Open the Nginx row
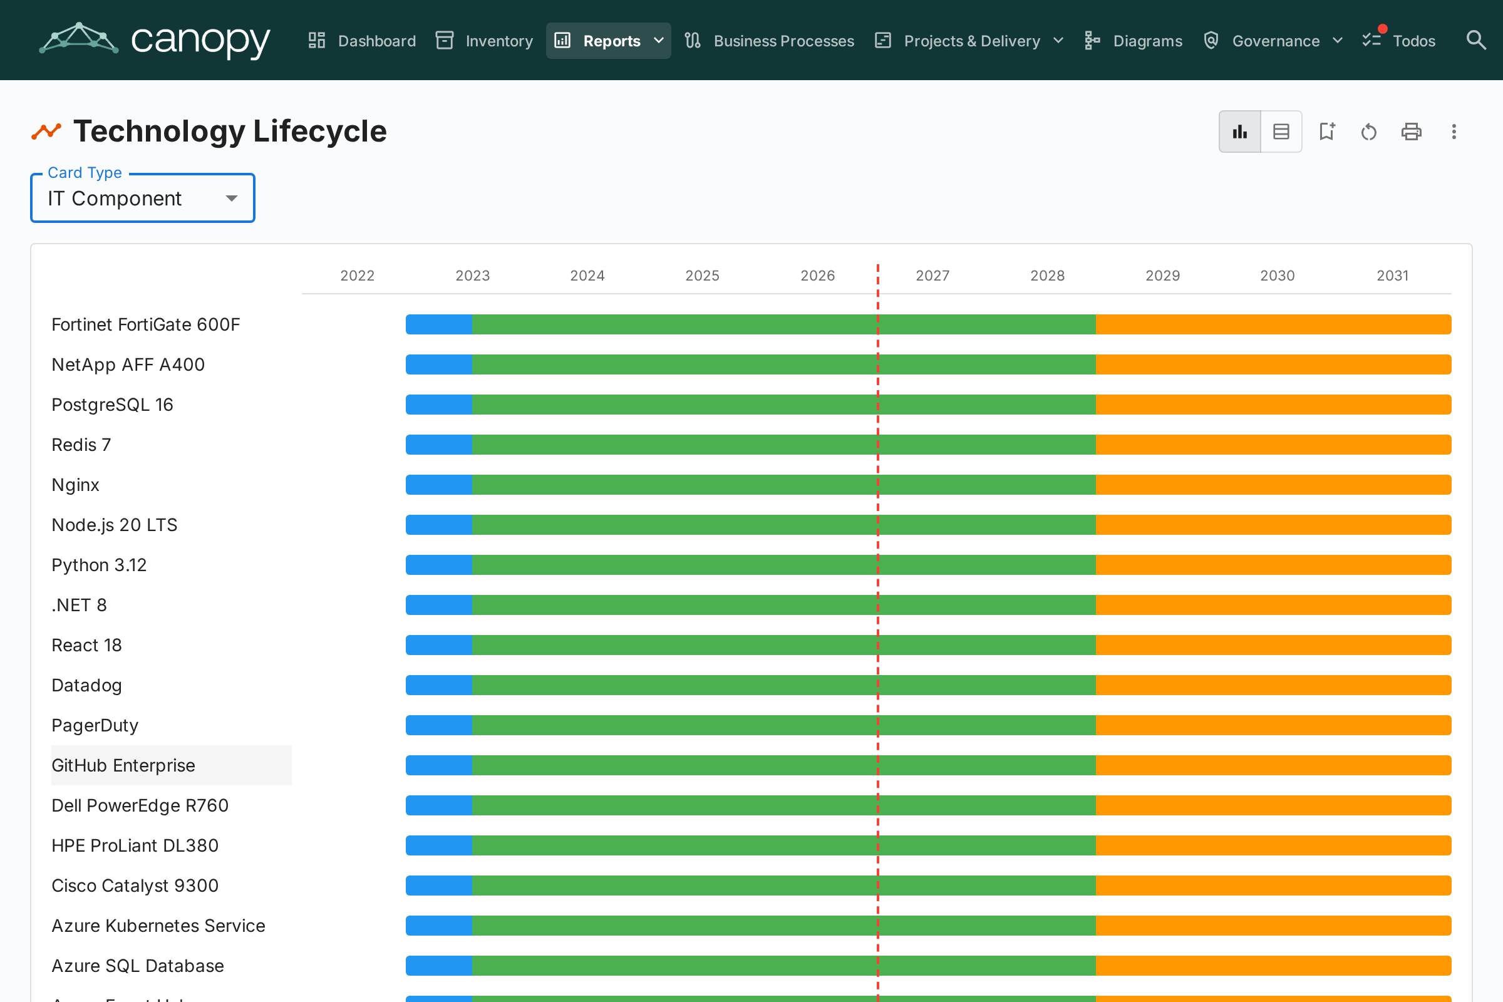The height and width of the screenshot is (1002, 1503). point(75,485)
